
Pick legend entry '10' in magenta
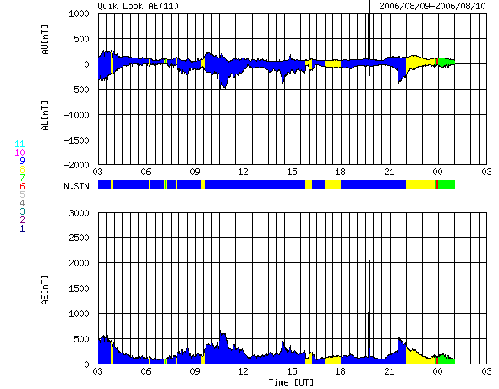[19, 152]
